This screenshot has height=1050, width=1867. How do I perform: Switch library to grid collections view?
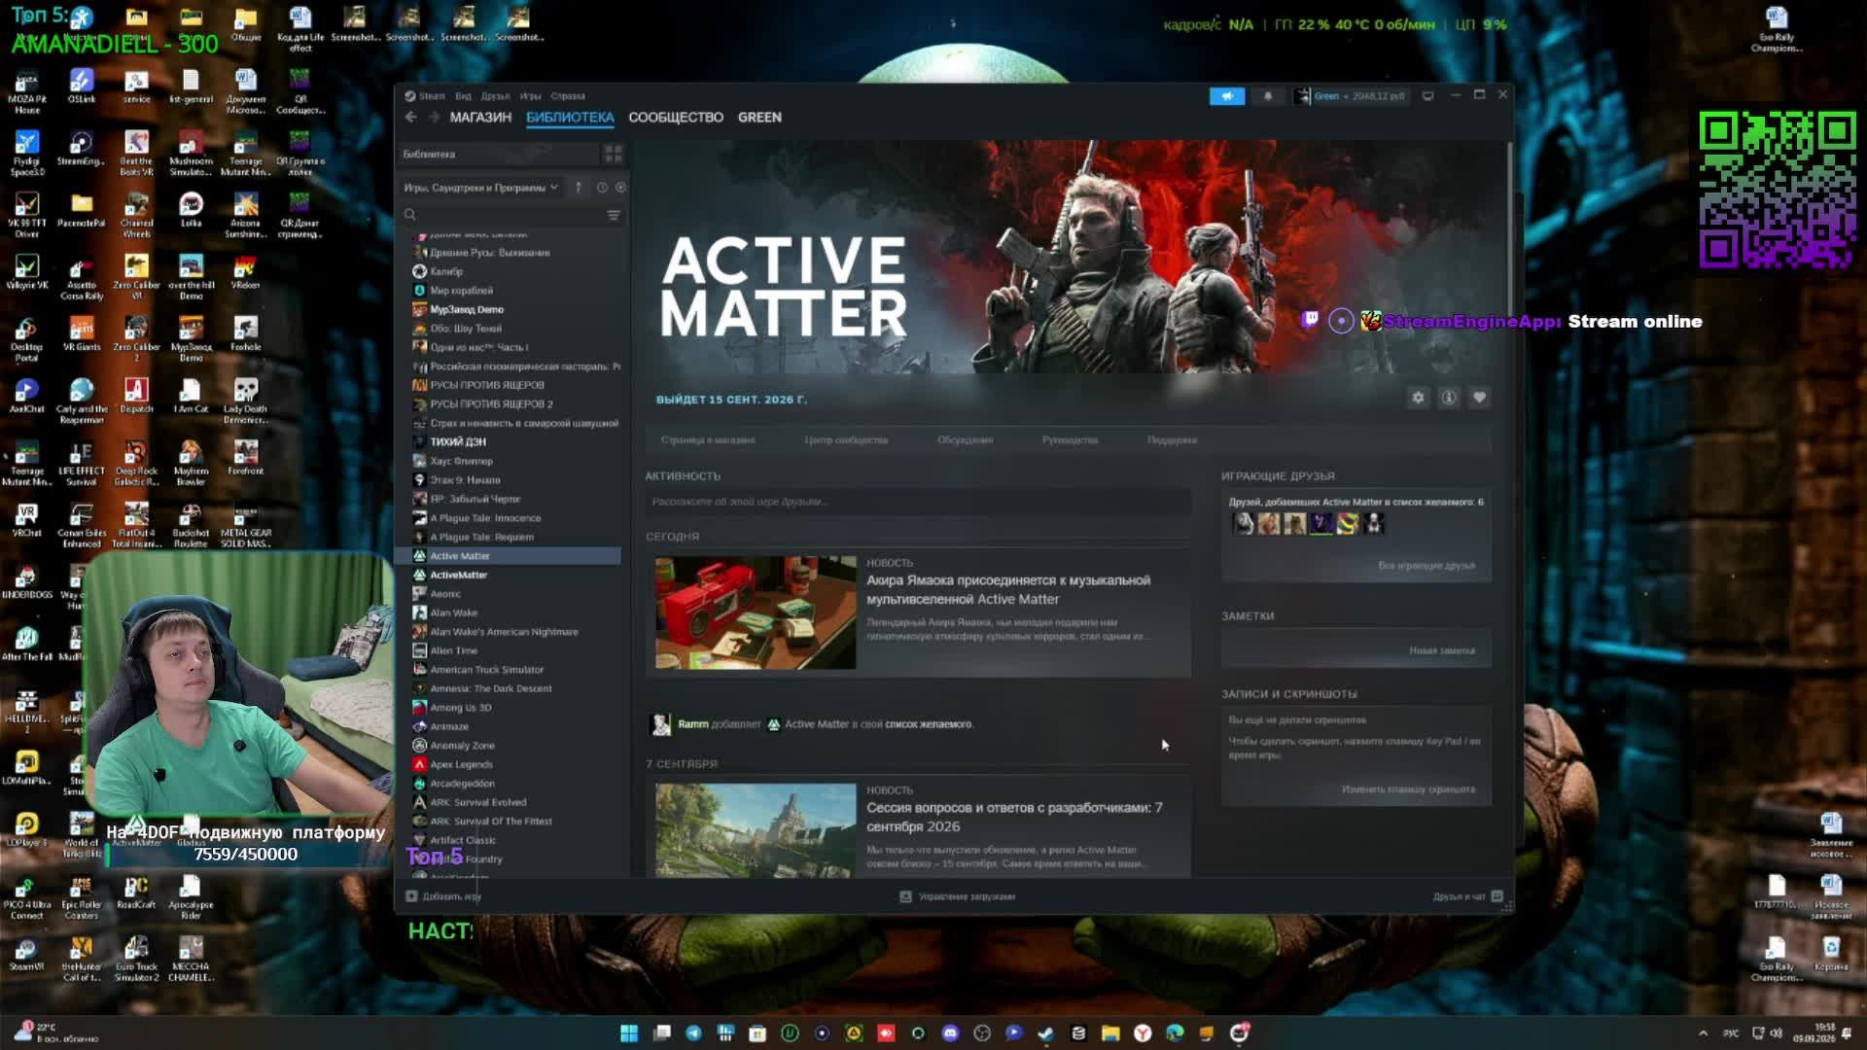pyautogui.click(x=614, y=154)
